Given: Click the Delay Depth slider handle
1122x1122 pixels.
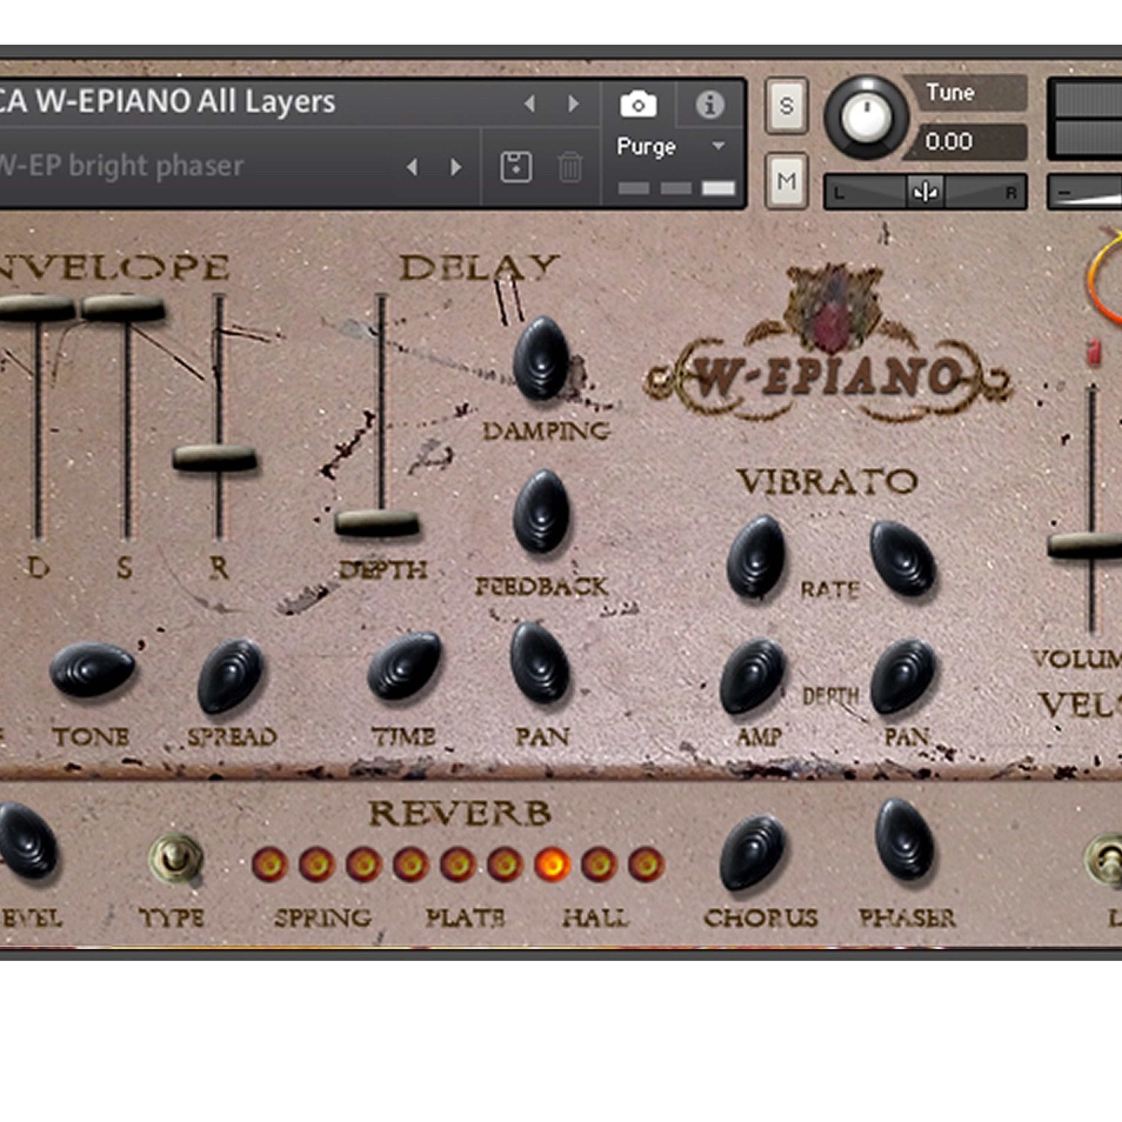Looking at the screenshot, I should (377, 523).
